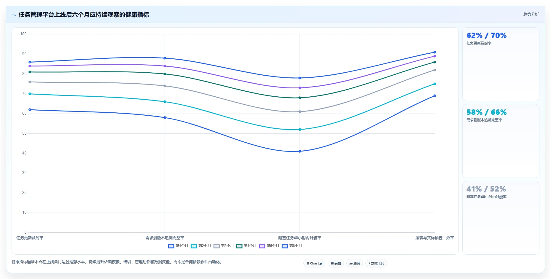Click the 第1个月 point at 任务更新及时率

click(30, 110)
